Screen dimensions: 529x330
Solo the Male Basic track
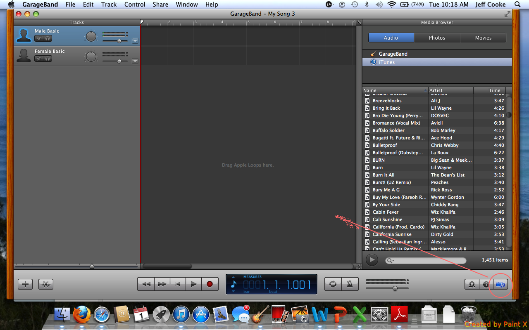pos(48,38)
